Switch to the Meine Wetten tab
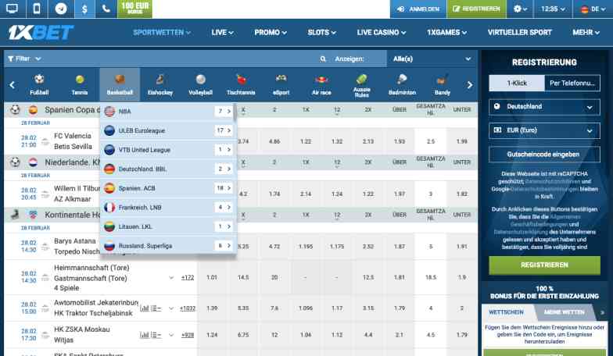 [x=564, y=312]
